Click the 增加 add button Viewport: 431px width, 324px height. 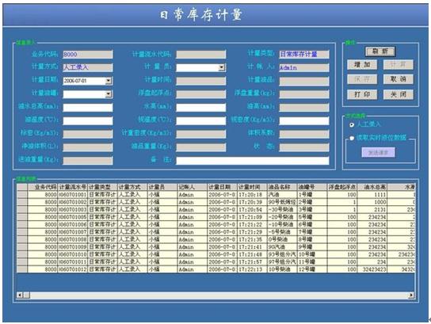pos(362,65)
